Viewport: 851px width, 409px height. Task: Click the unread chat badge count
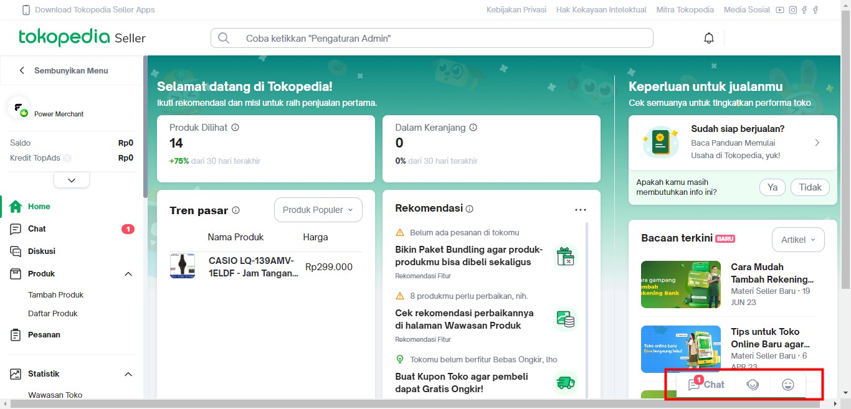pyautogui.click(x=128, y=229)
